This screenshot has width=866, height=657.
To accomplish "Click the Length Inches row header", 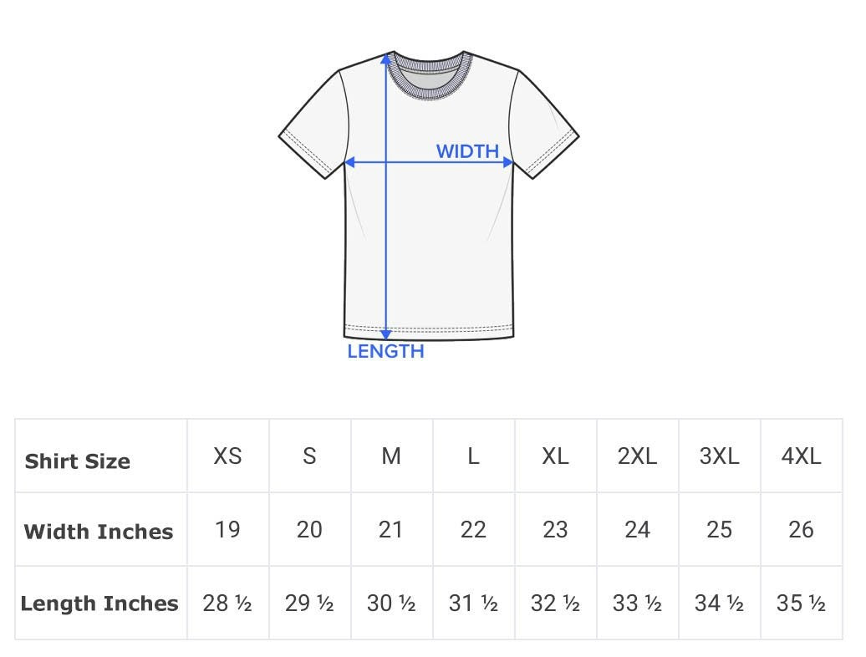I will pos(99,604).
